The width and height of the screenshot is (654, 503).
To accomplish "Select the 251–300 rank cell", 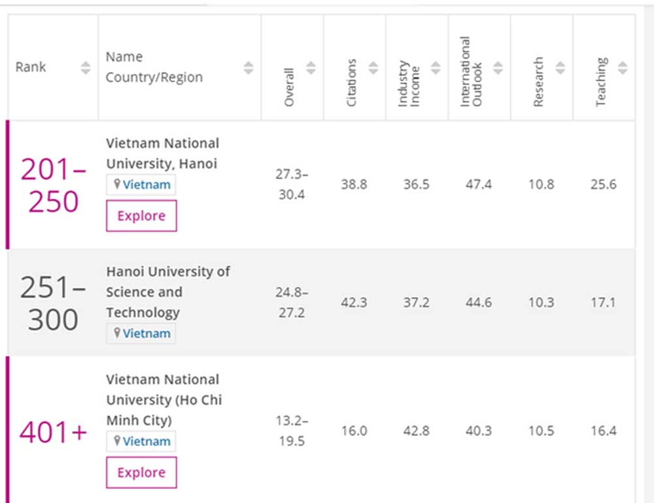I will (52, 303).
